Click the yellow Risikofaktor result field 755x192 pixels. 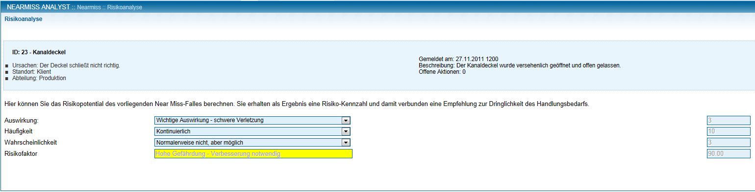[253, 153]
